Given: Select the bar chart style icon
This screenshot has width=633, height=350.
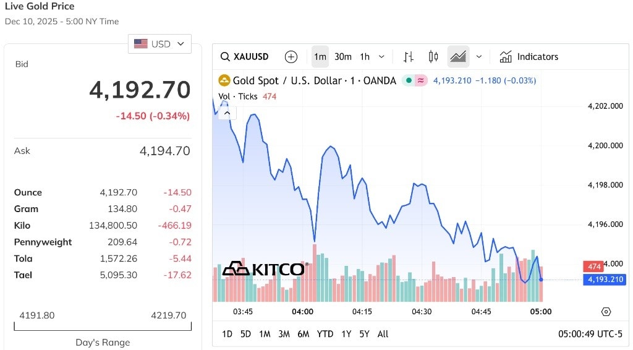Looking at the screenshot, I should 409,57.
